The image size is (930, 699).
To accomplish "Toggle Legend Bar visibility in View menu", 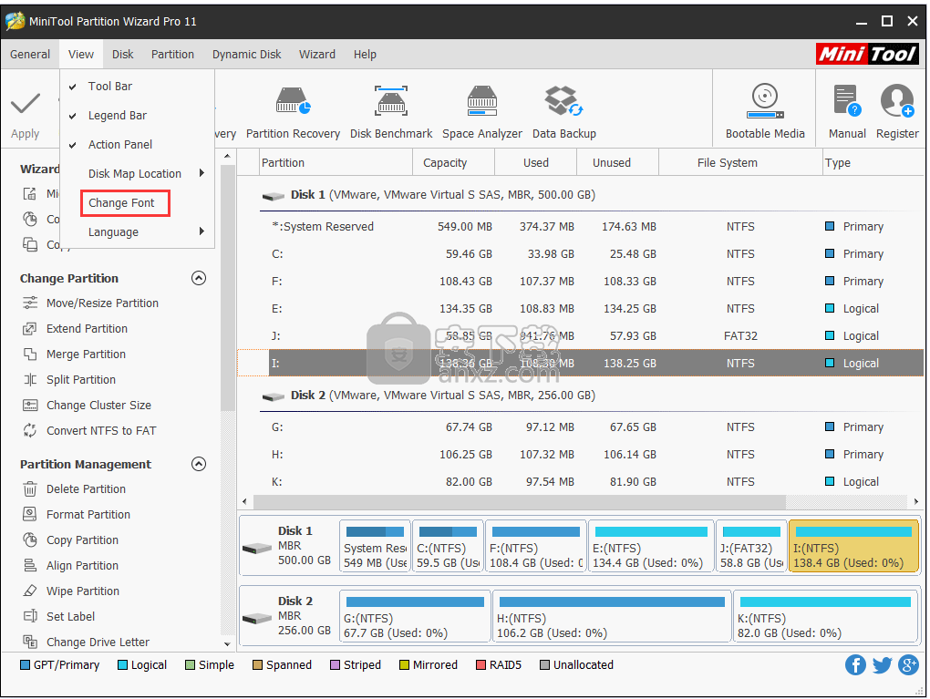I will (117, 116).
